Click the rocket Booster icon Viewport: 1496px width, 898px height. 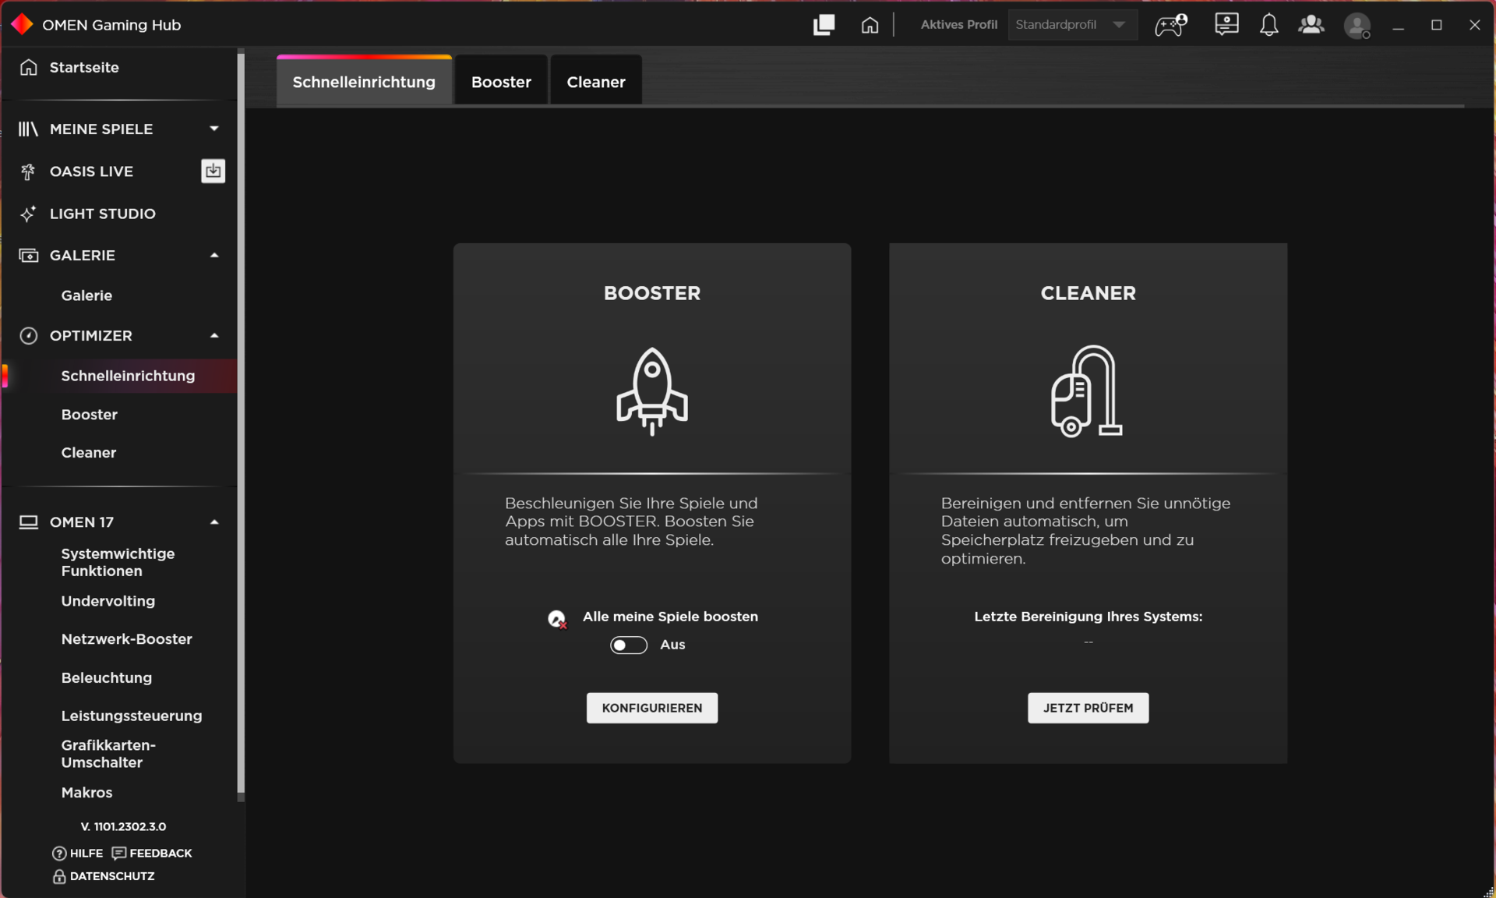pyautogui.click(x=652, y=391)
